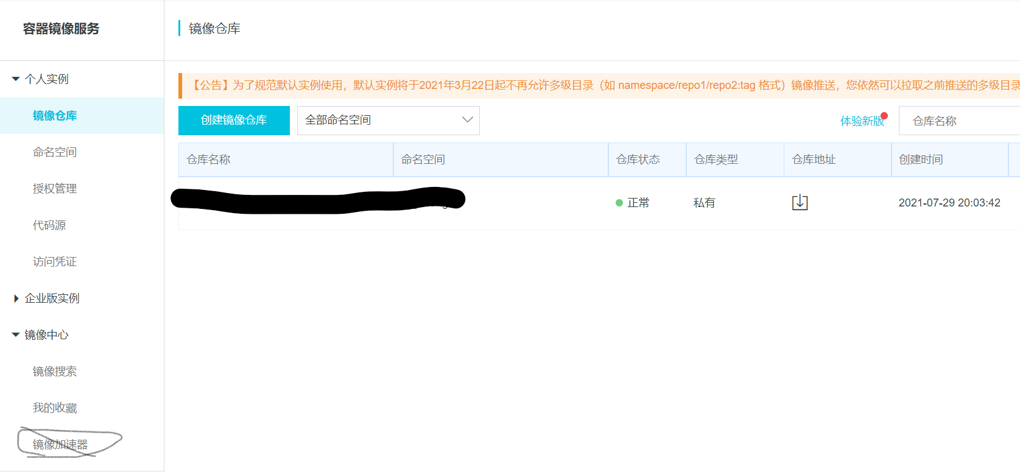This screenshot has width=1020, height=472.
Task: Go to 授权管理 page
Action: (x=55, y=189)
